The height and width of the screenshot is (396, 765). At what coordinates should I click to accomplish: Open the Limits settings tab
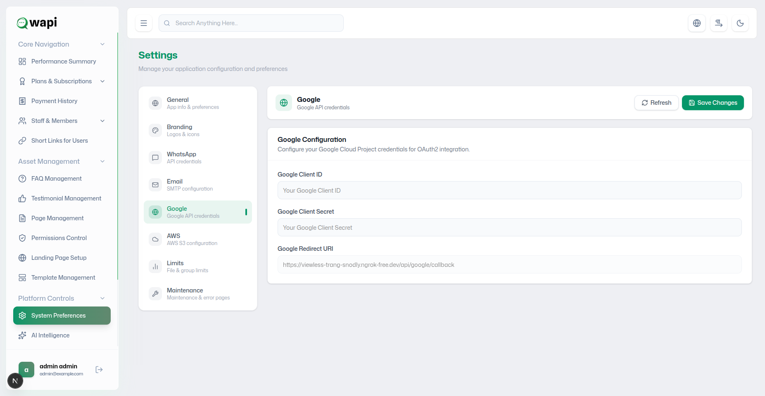198,266
